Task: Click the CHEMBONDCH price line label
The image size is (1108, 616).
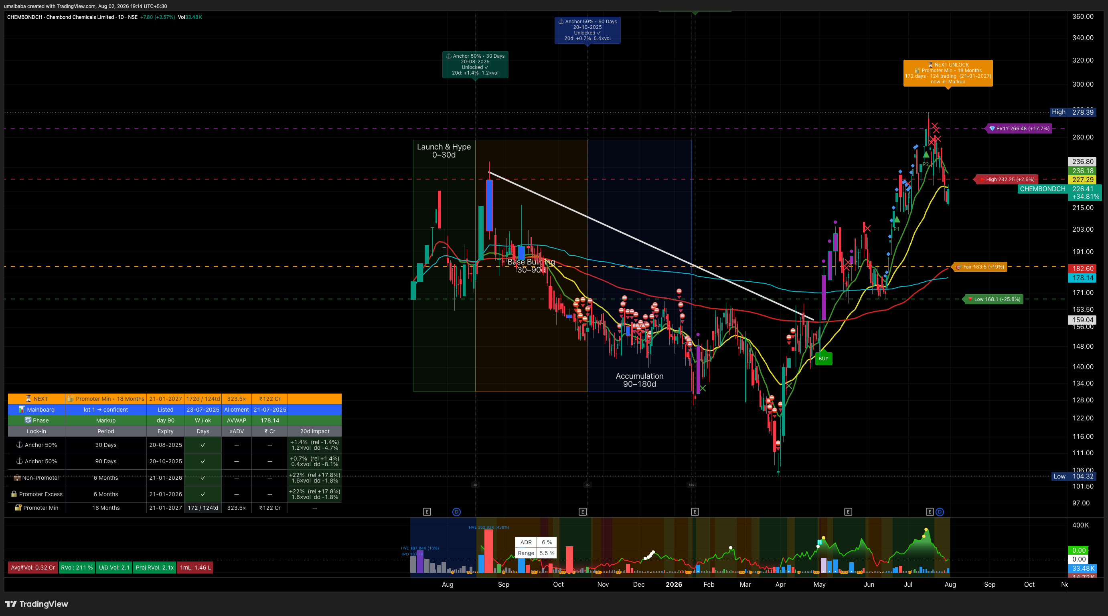Action: coord(1043,189)
